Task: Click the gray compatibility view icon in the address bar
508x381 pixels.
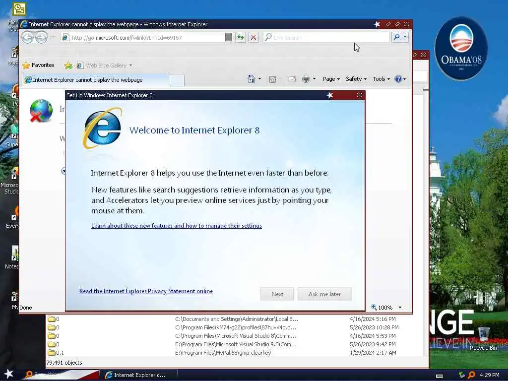Action: click(228, 37)
